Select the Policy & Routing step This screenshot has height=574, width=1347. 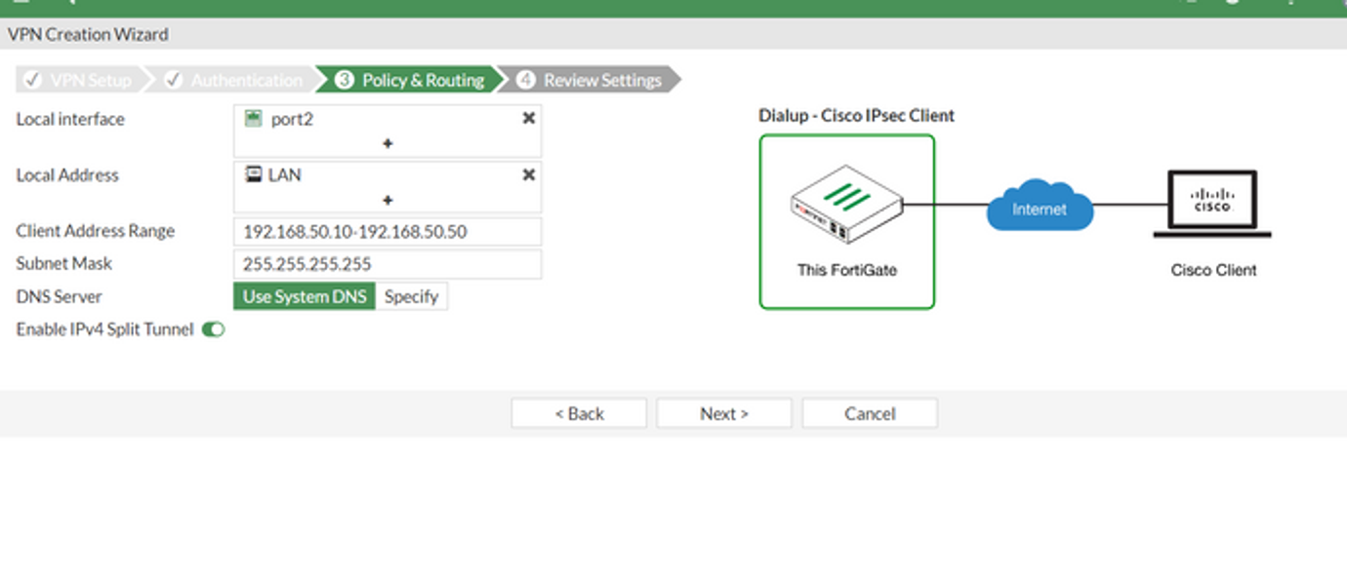[x=412, y=80]
